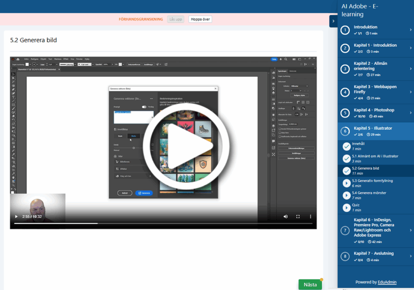Click the white fill color swatch in Illustrator's control bar
This screenshot has height=290, width=414.
[27, 64]
